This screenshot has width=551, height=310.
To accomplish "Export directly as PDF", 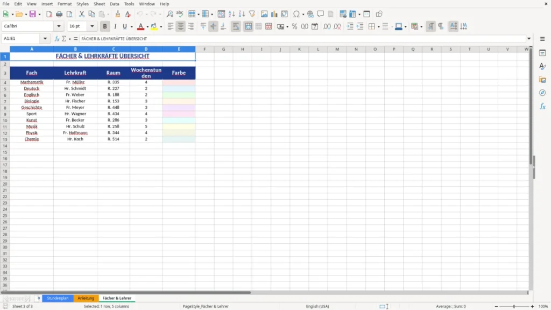I will point(49,14).
